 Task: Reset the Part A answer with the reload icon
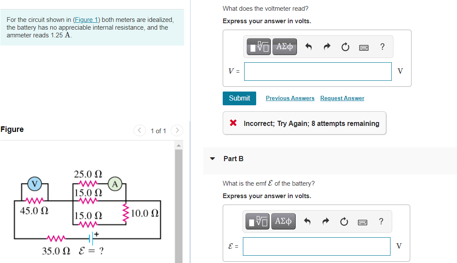(x=345, y=47)
